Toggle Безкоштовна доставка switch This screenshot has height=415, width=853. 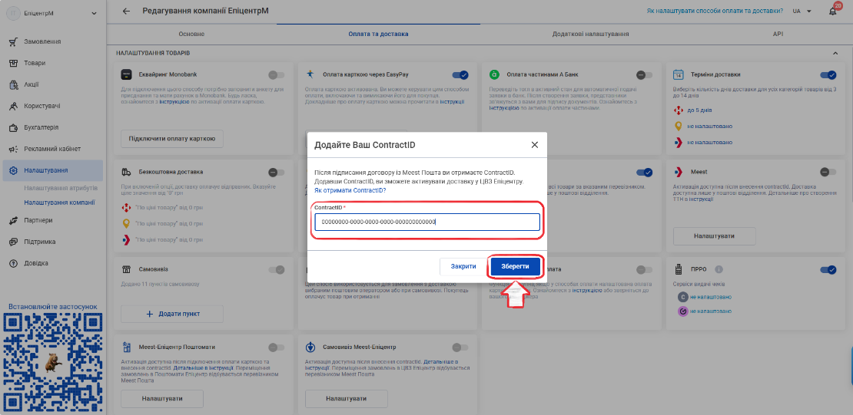277,172
